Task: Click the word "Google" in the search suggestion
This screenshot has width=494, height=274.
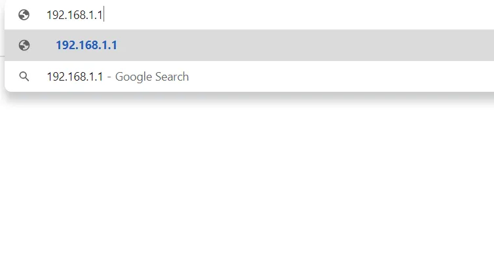Action: click(134, 77)
